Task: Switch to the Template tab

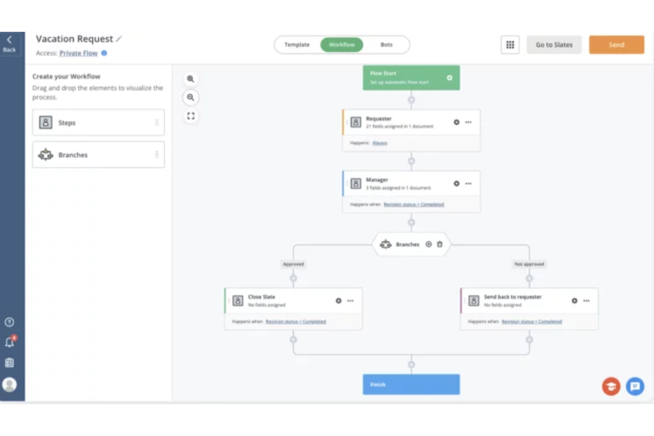Action: pyautogui.click(x=297, y=44)
